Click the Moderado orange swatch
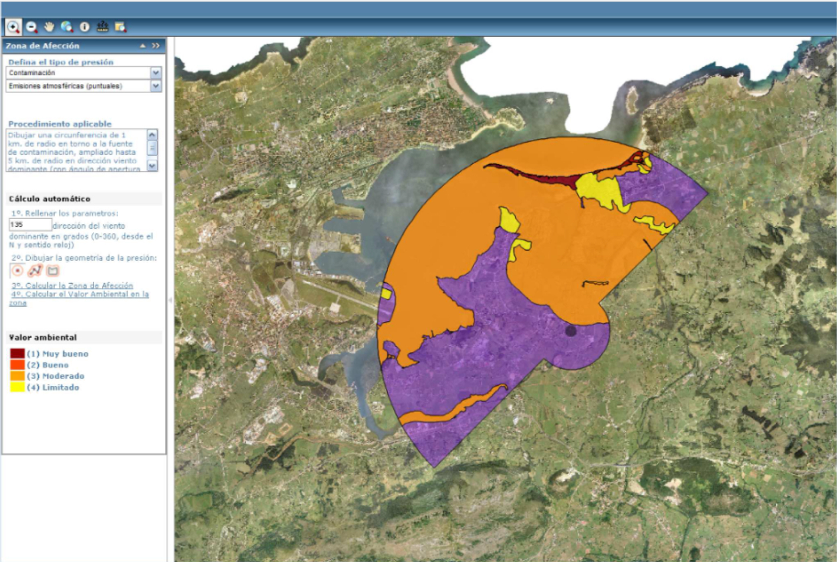This screenshot has width=837, height=562. pyautogui.click(x=17, y=376)
